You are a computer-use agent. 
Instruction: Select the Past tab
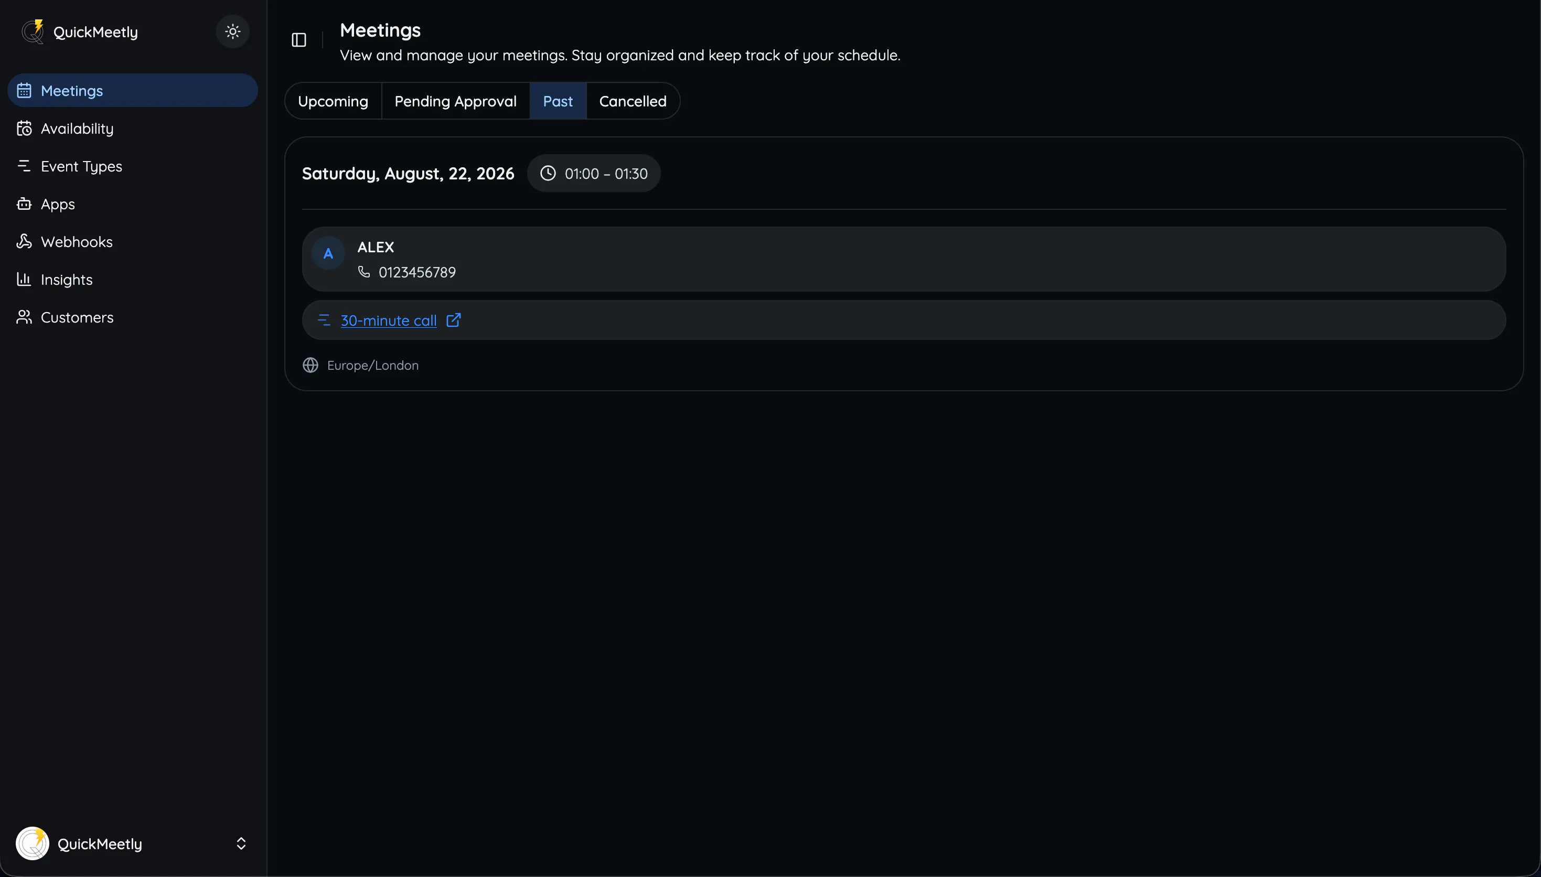coord(558,101)
